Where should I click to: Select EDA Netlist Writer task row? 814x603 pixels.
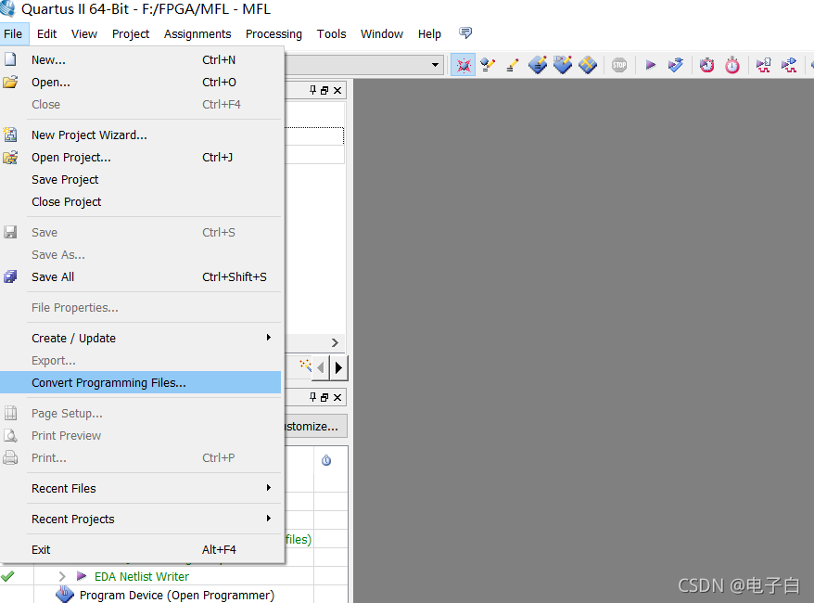click(141, 576)
